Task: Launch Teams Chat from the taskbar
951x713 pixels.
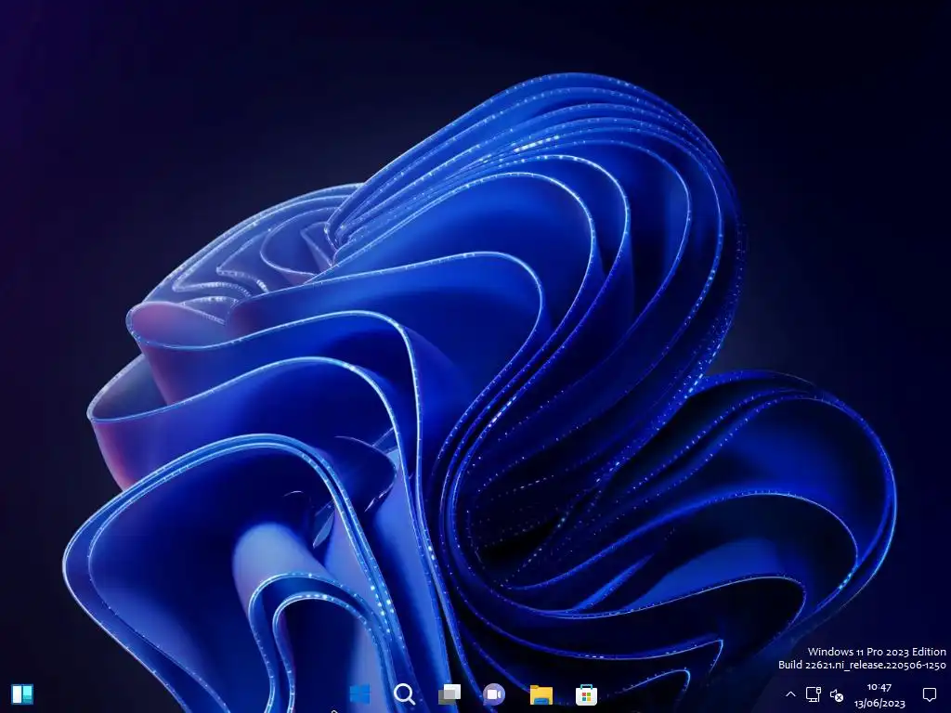Action: [494, 694]
